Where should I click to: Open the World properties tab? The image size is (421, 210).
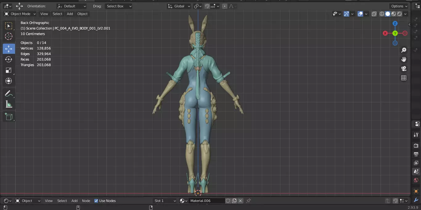pos(416,180)
